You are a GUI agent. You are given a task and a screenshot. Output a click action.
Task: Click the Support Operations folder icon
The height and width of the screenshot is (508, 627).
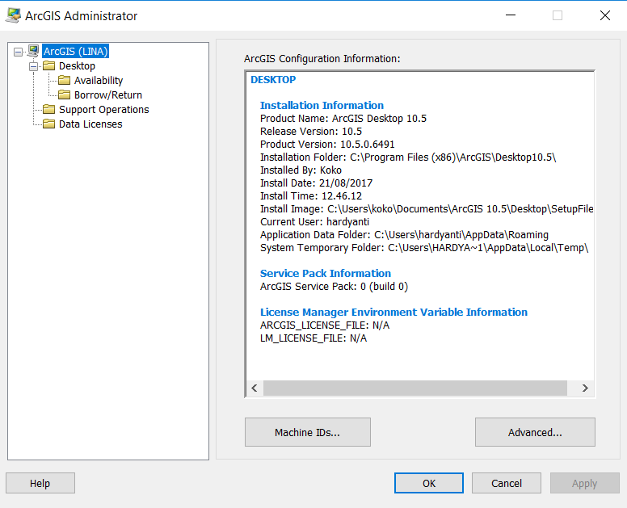tap(48, 109)
